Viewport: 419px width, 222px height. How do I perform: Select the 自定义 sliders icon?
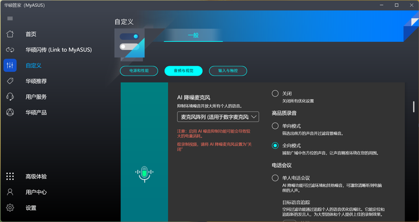click(10, 65)
